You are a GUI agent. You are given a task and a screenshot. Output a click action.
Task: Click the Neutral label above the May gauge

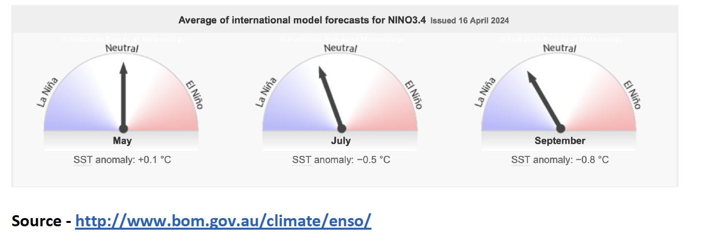[122, 49]
